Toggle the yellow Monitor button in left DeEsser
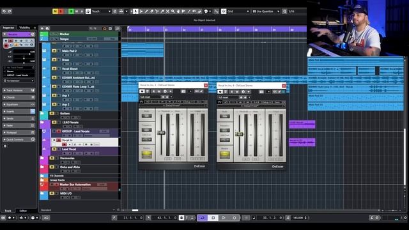This screenshot has height=230, width=409. pyautogui.click(x=146, y=155)
